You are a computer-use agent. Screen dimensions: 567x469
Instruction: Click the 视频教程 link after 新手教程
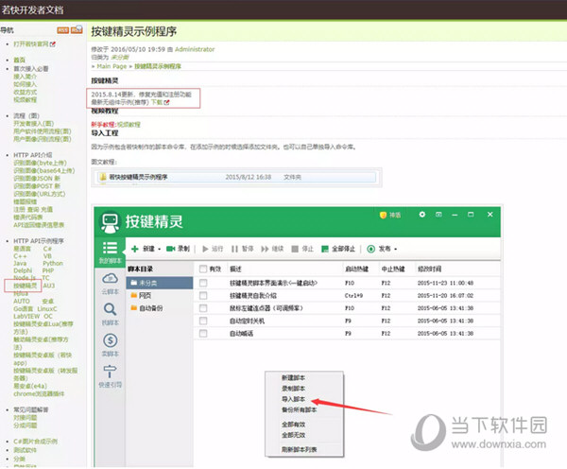coord(129,125)
